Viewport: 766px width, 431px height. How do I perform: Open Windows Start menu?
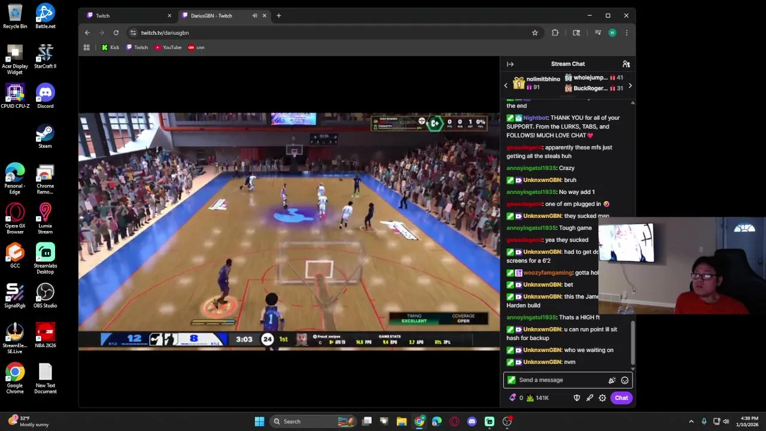point(260,421)
